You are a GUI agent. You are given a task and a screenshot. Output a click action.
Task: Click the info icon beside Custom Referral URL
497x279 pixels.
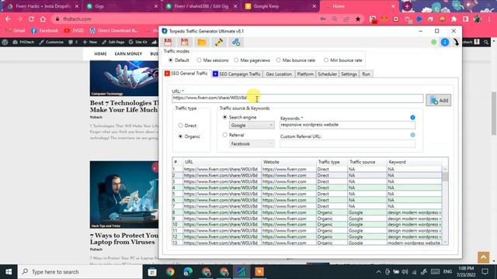[x=412, y=135]
